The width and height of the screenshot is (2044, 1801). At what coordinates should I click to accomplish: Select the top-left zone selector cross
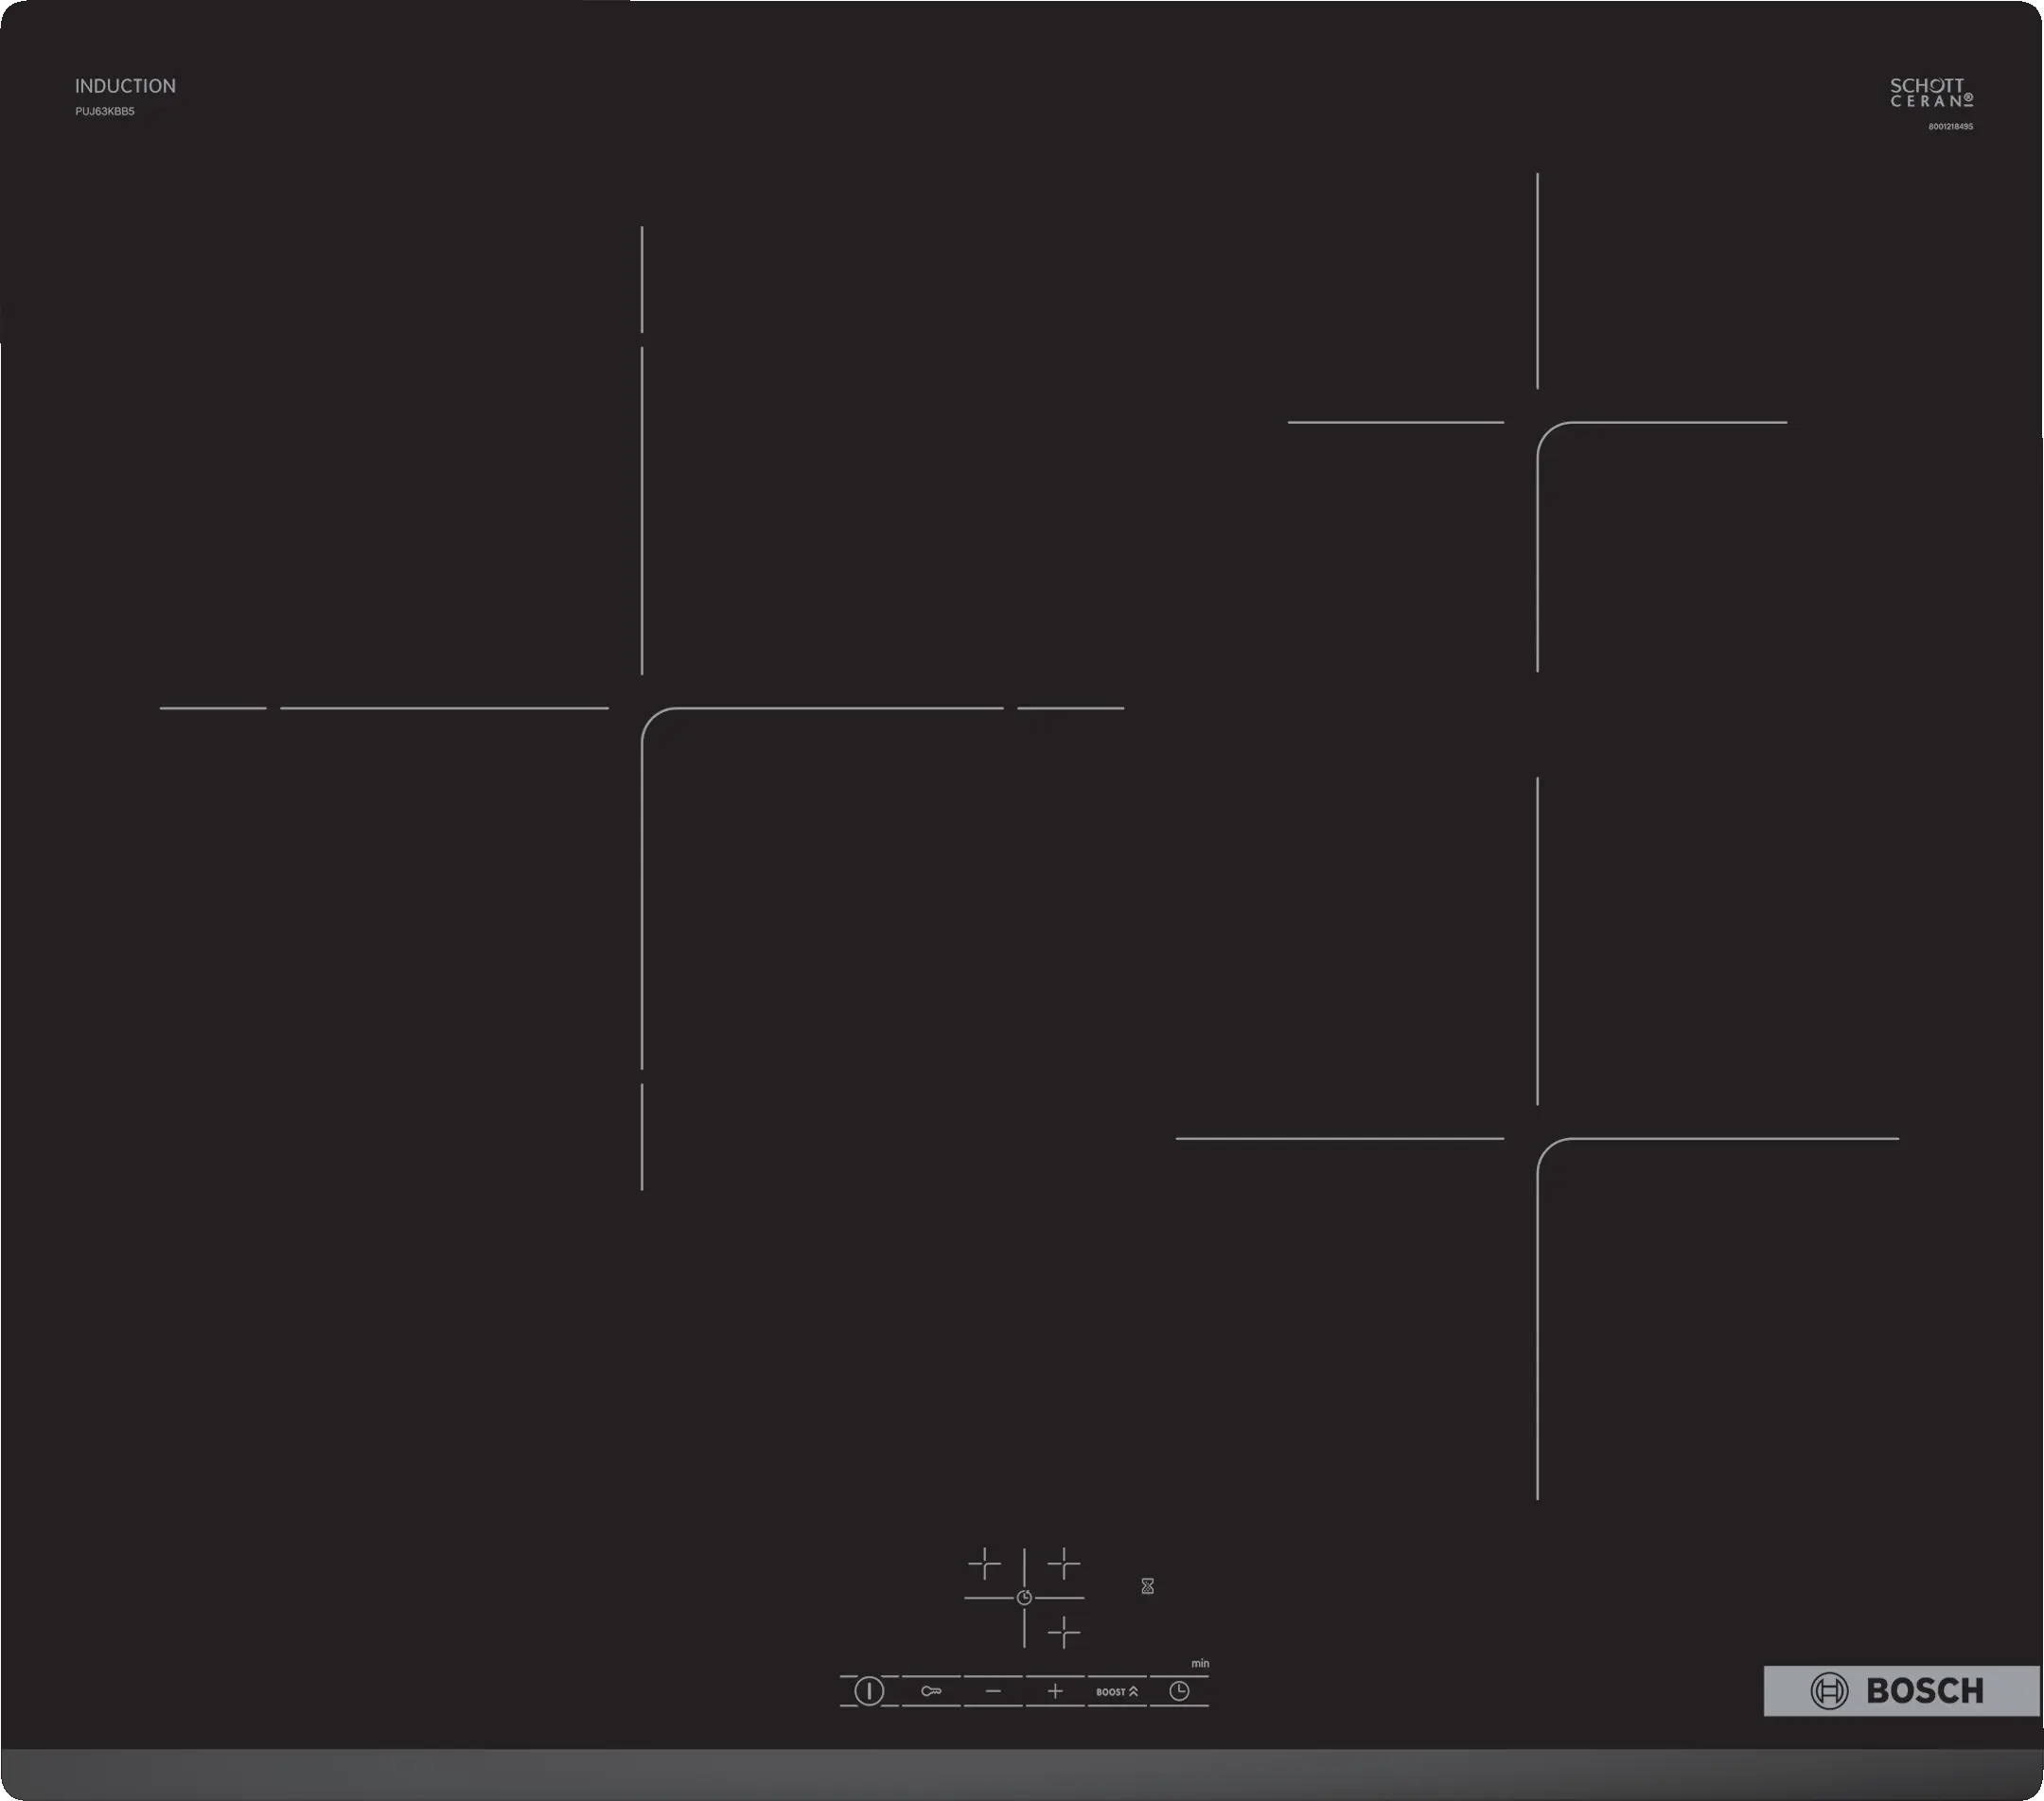click(x=984, y=1564)
